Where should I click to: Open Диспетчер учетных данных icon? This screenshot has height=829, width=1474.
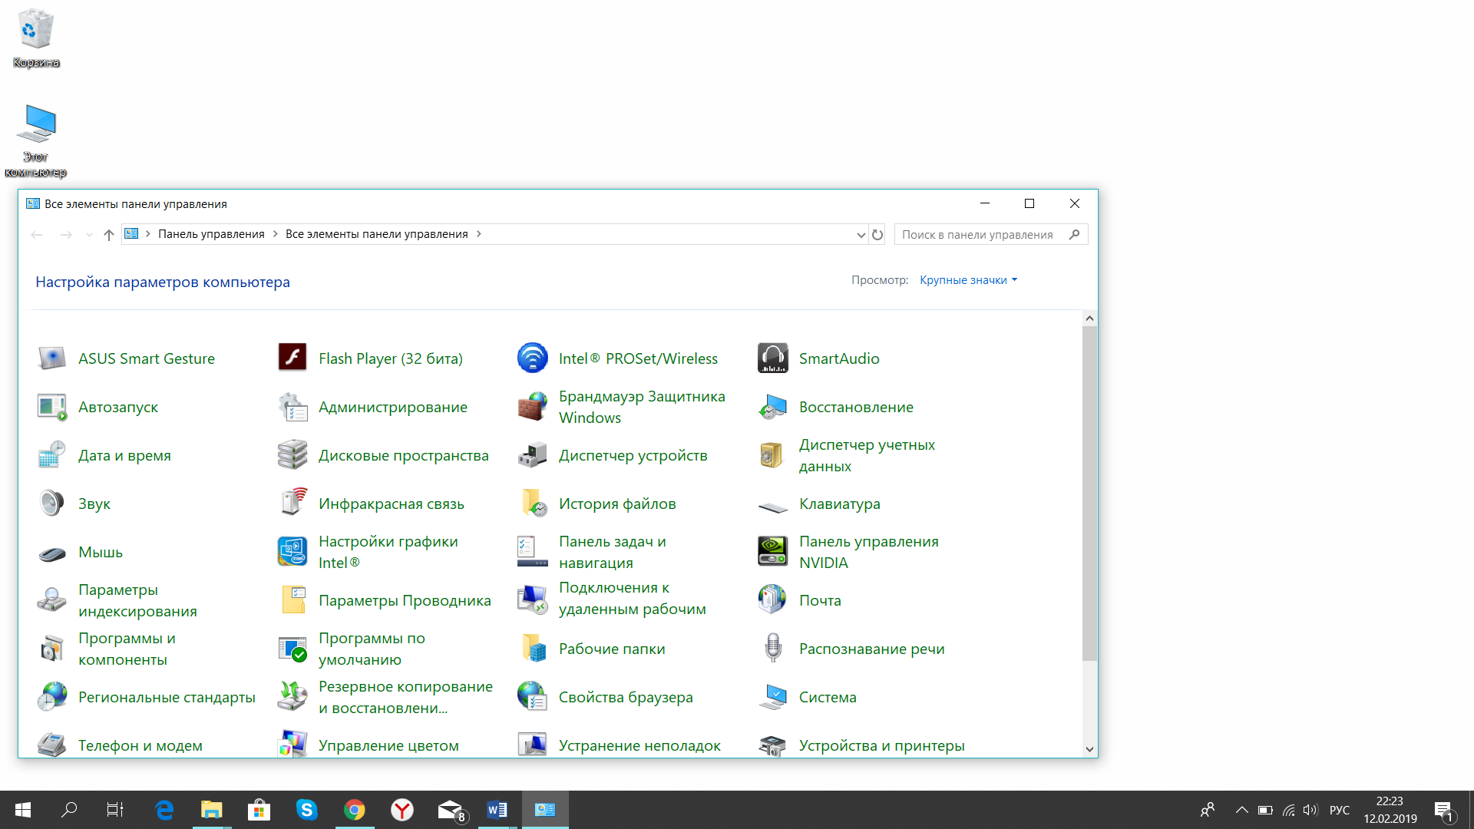tap(772, 455)
